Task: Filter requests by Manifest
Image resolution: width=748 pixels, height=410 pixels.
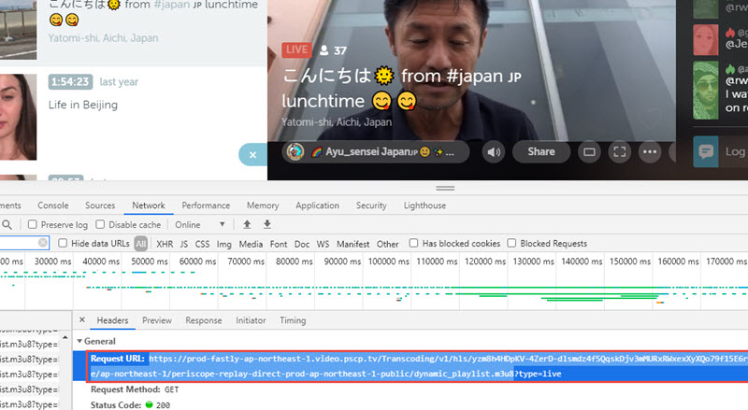Action: (353, 244)
